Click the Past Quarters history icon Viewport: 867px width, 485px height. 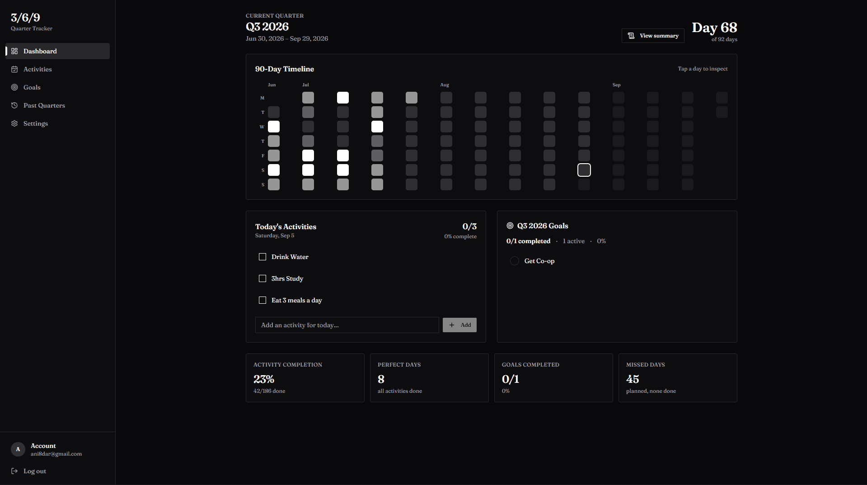point(14,105)
